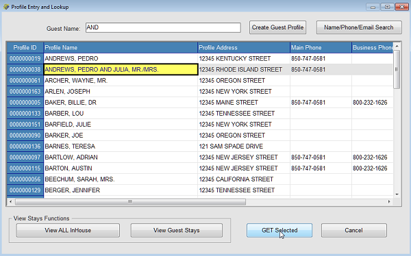
Task: Select BARNES, TERESA profile
Action: click(121, 146)
